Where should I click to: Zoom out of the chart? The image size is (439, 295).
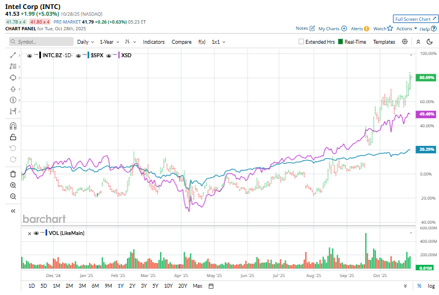tap(13, 196)
